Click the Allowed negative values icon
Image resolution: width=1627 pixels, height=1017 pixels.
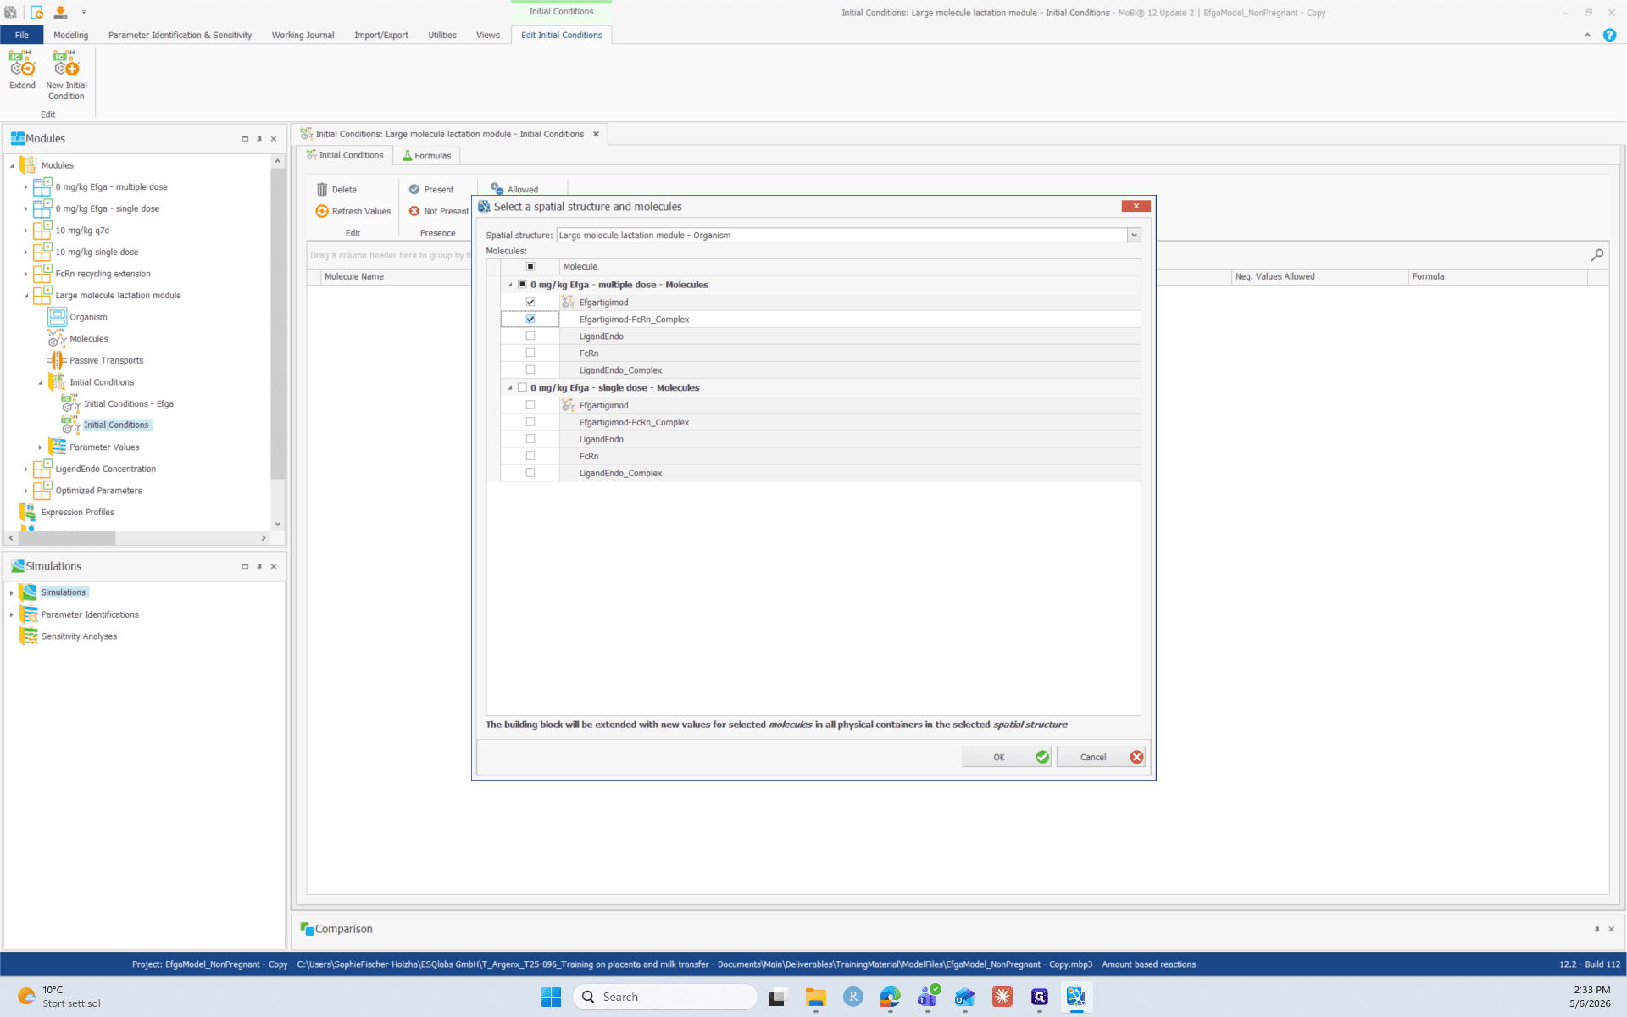coord(497,189)
